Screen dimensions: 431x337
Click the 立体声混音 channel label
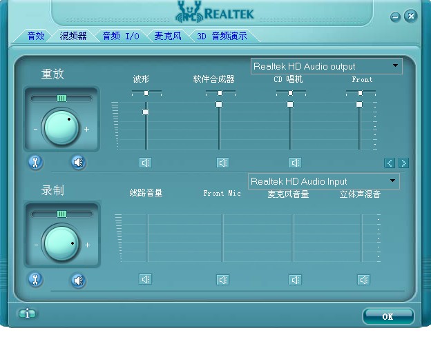click(x=360, y=194)
